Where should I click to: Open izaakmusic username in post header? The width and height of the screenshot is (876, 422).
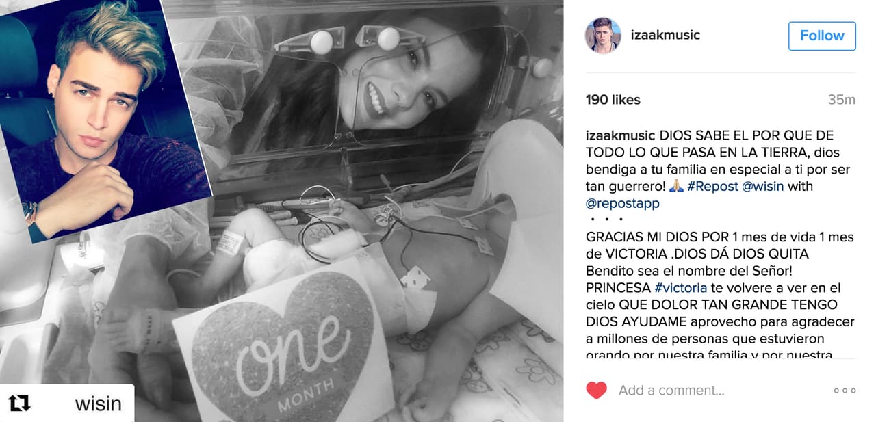(x=665, y=35)
